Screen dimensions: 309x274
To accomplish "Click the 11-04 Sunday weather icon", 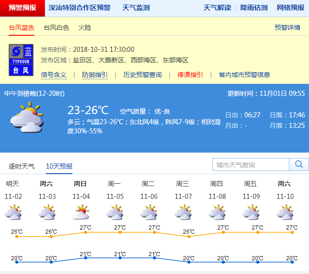I will pyautogui.click(x=80, y=213).
